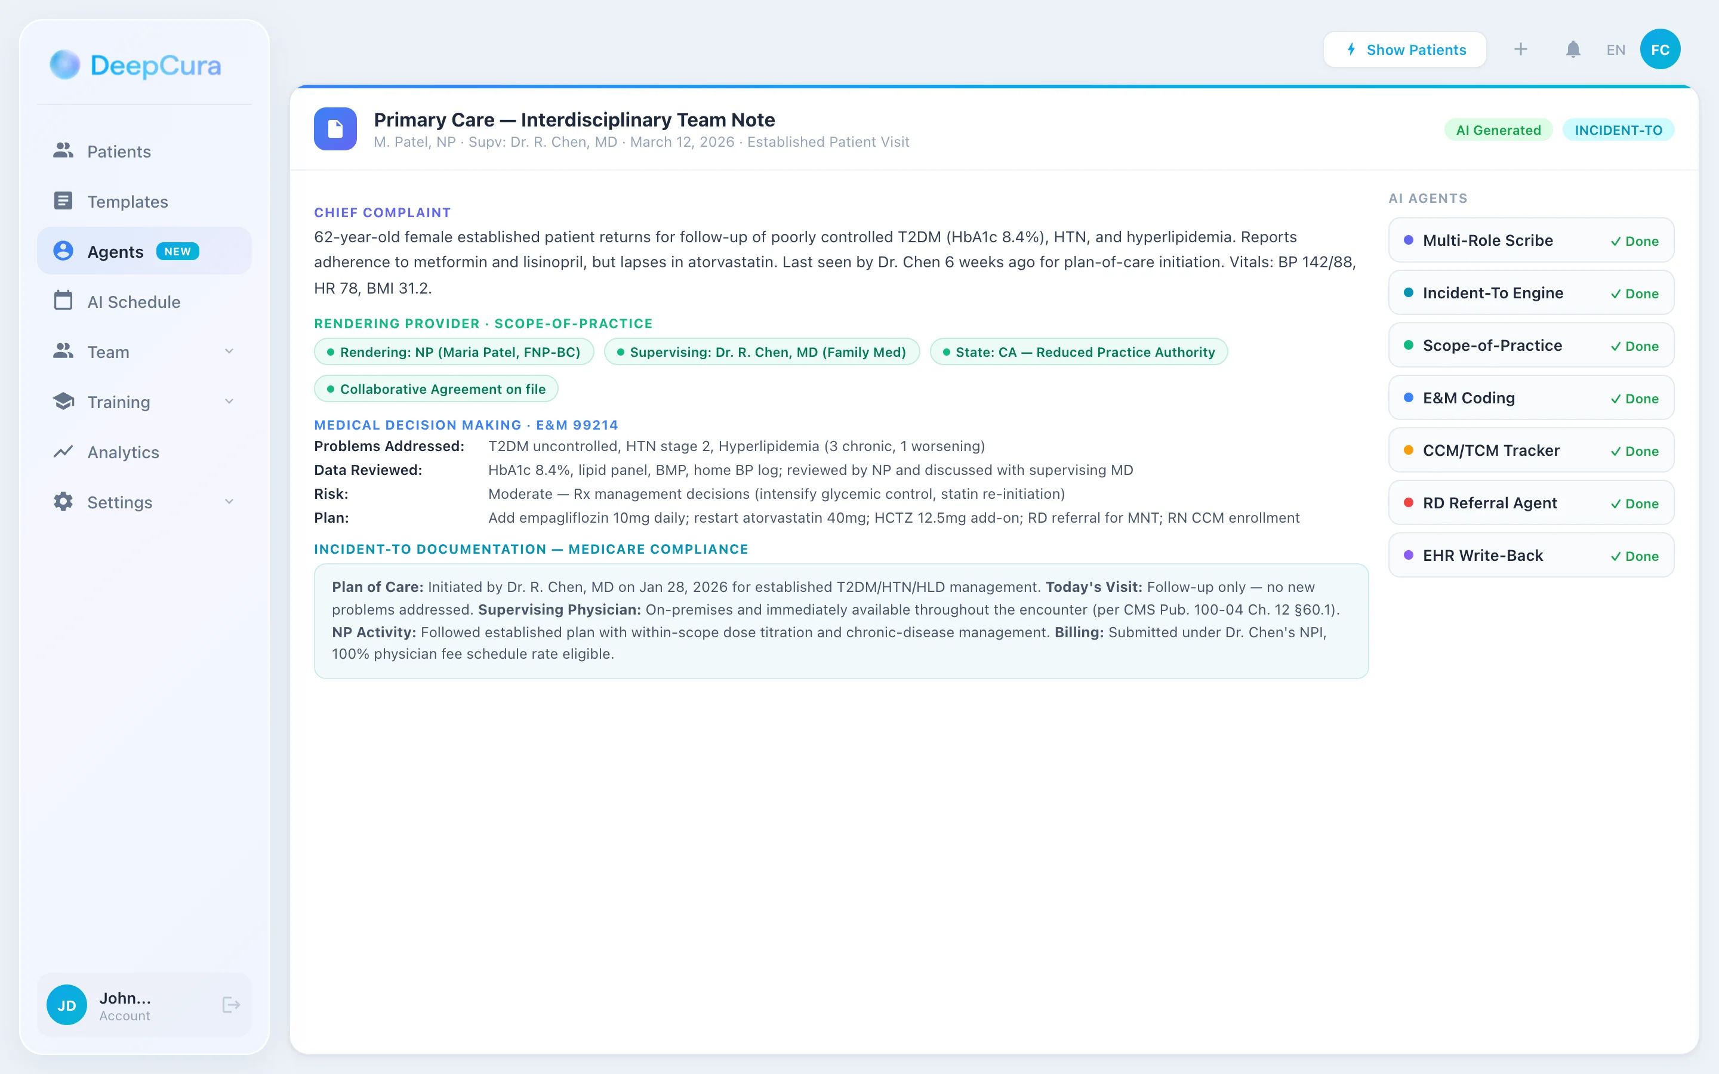Viewport: 1719px width, 1074px height.
Task: Click the plus icon in top bar
Action: (x=1520, y=50)
